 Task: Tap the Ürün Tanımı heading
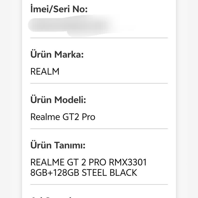click(58, 145)
